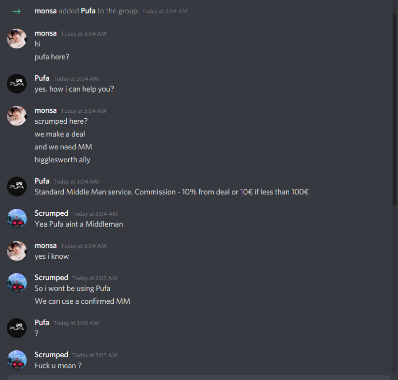
Task: Click monsa's avatar beside 'yes i know'
Action: (17, 251)
